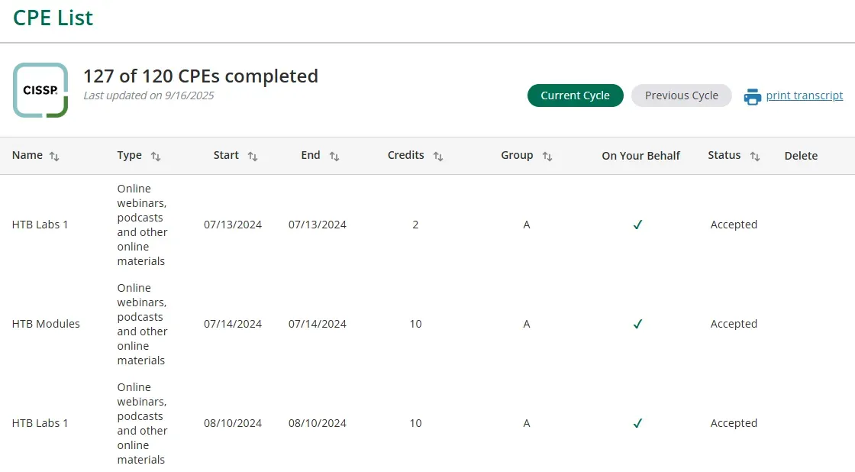The width and height of the screenshot is (855, 472).
Task: Click checkmark in the 08/10/2024 HTB Labs row
Action: (x=637, y=423)
